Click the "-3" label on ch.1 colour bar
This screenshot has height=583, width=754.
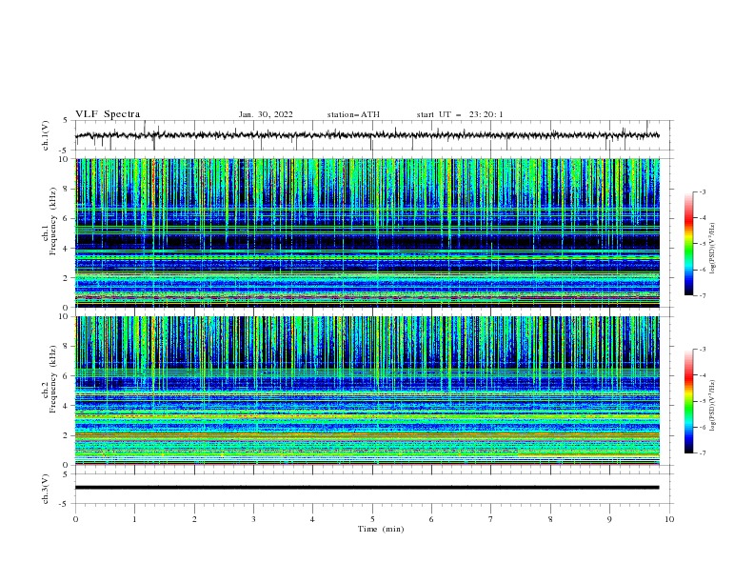pos(703,191)
